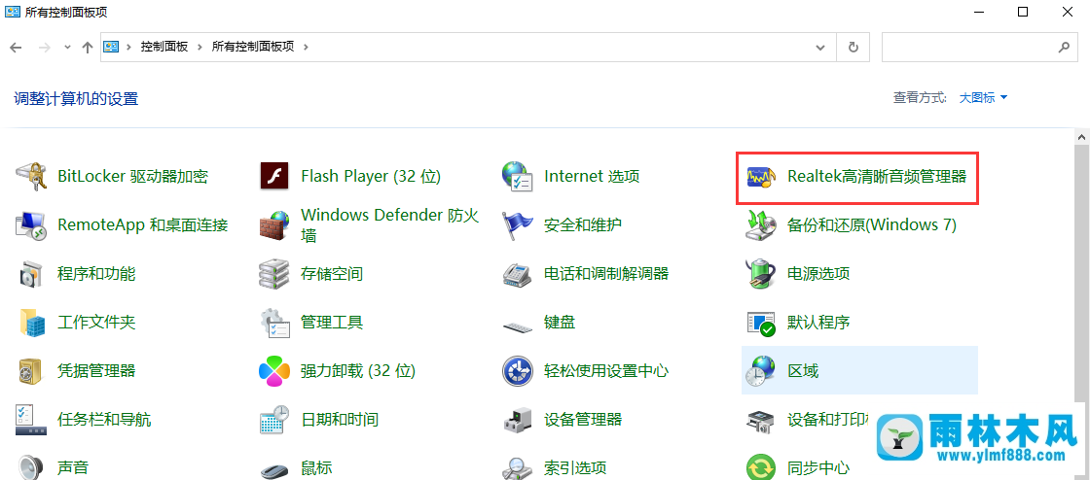This screenshot has width=1090, height=480.
Task: Open the 凭据管理器 safe icon
Action: point(31,370)
